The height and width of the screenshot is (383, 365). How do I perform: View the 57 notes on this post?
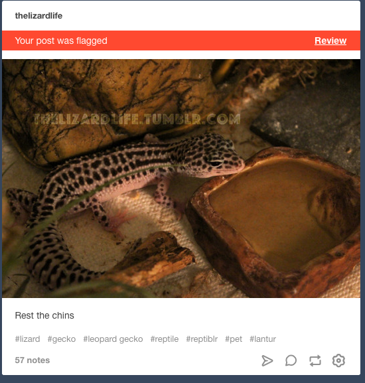pyautogui.click(x=33, y=360)
